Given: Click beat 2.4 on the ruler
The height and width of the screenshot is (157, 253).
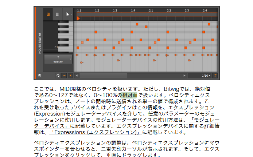Looking at the screenshot, I should click(205, 11).
